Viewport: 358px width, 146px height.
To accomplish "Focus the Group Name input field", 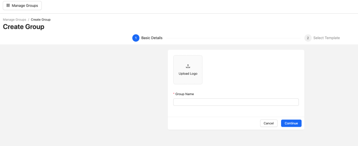I will [236, 102].
